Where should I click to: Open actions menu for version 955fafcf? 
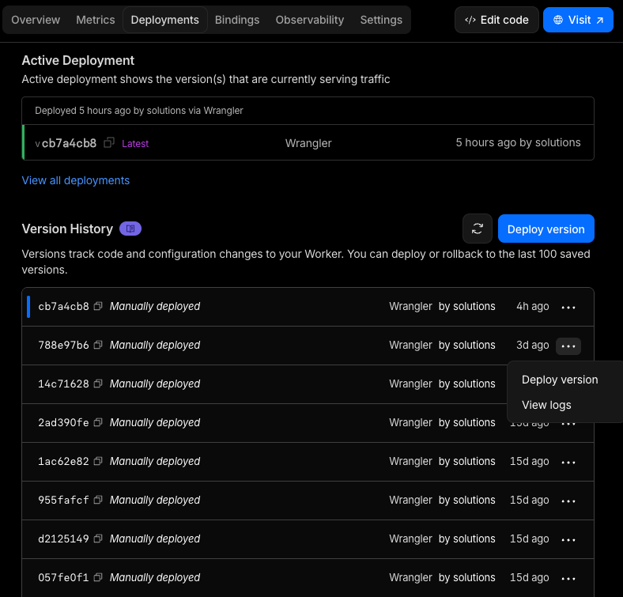pyautogui.click(x=568, y=501)
